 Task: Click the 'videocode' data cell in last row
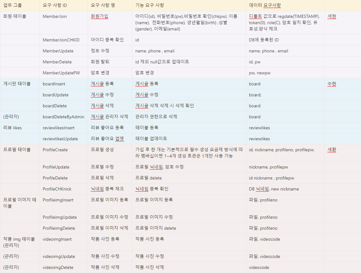click(285, 267)
